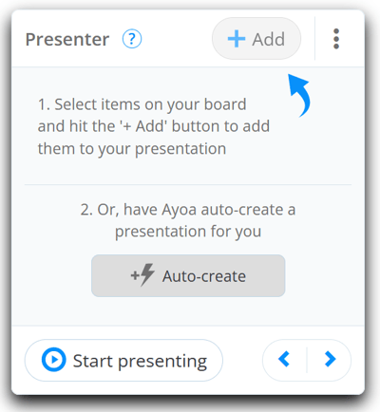380x412 pixels.
Task: Open the Presenter help question mark
Action: [x=132, y=39]
